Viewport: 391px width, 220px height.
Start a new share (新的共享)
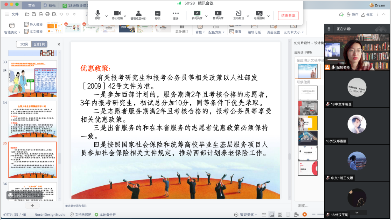197,15
